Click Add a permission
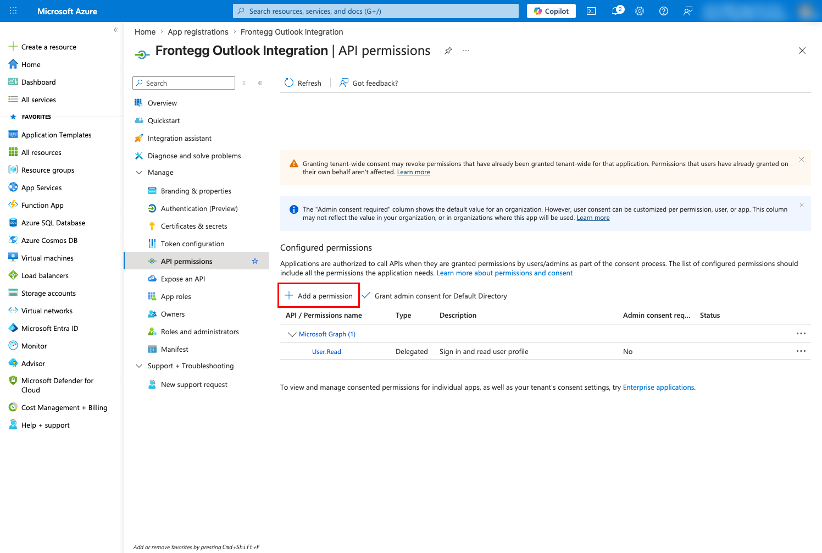Image resolution: width=822 pixels, height=553 pixels. pyautogui.click(x=319, y=296)
